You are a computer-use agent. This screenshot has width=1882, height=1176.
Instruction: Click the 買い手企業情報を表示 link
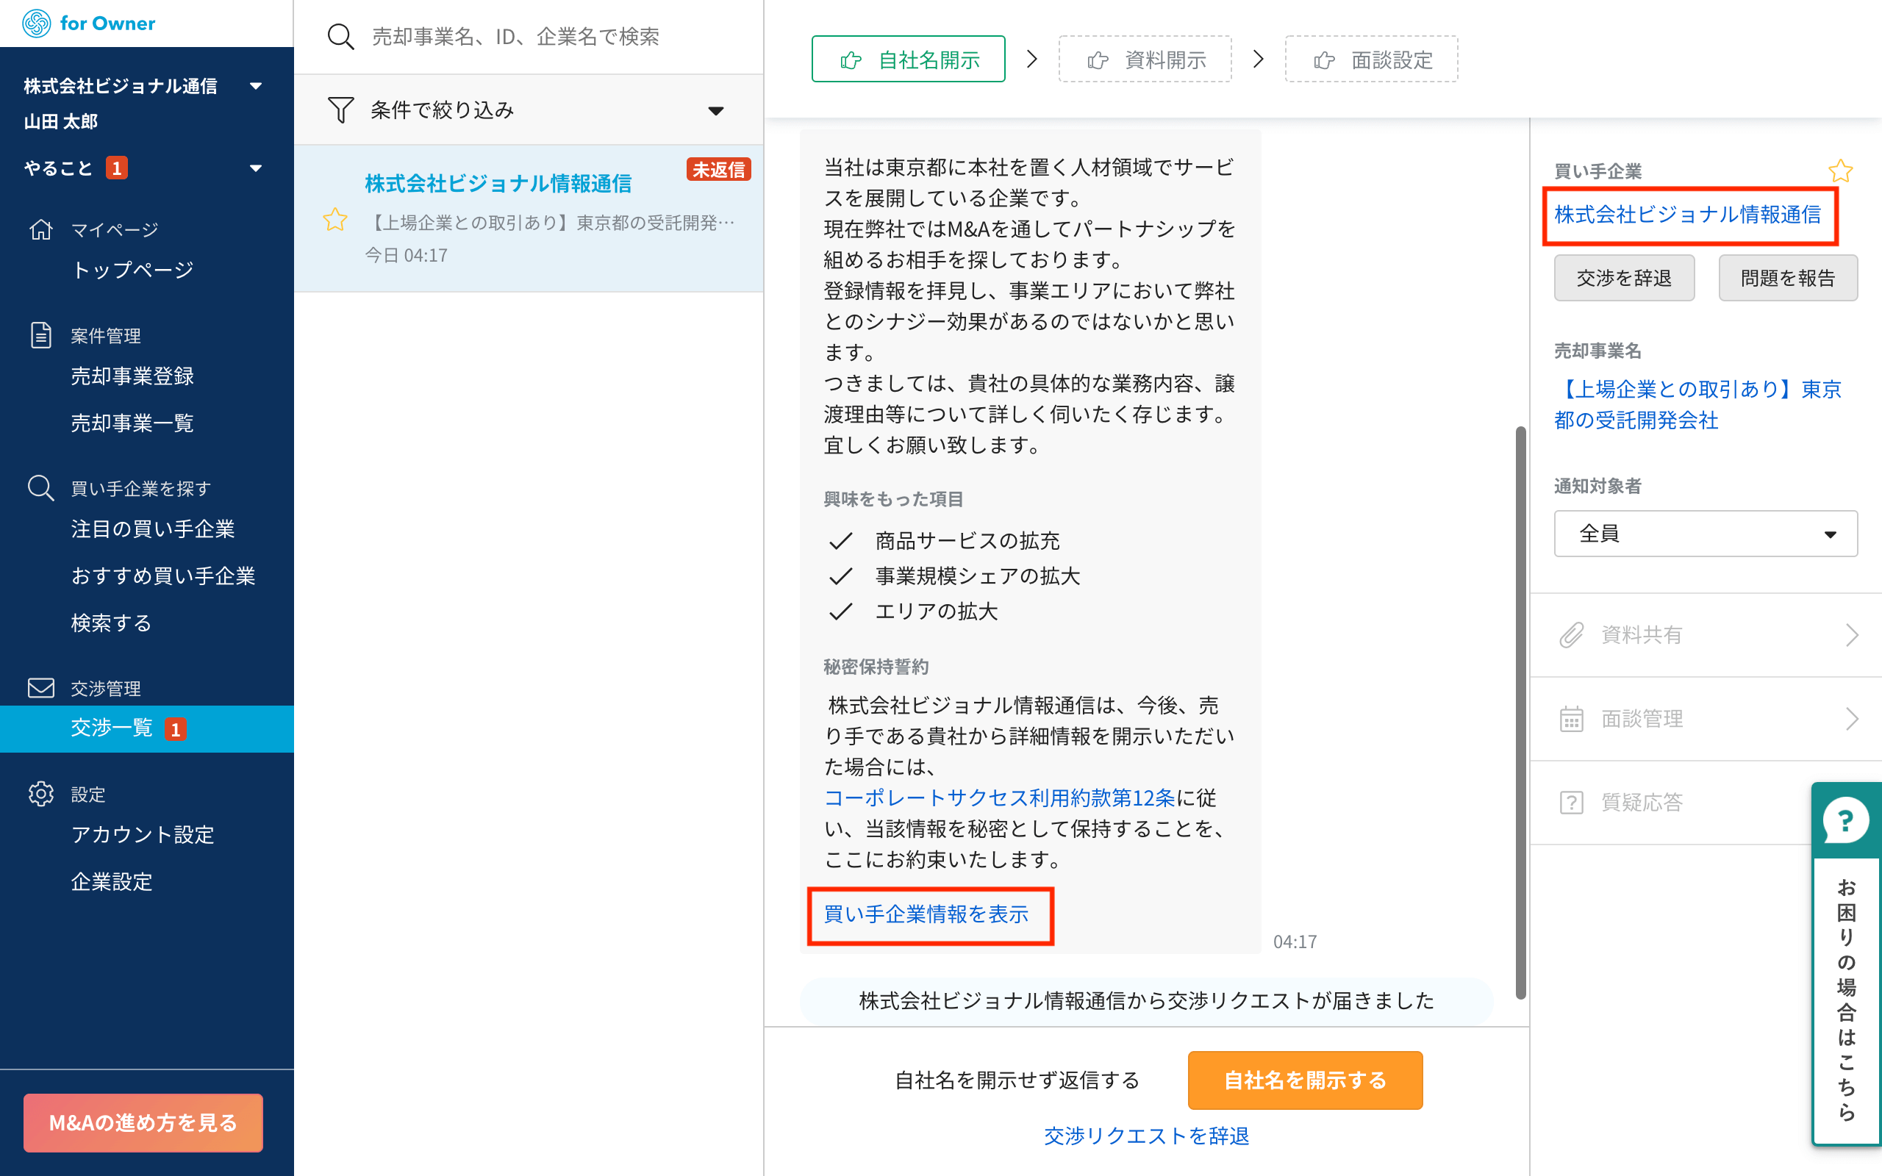coord(926,914)
